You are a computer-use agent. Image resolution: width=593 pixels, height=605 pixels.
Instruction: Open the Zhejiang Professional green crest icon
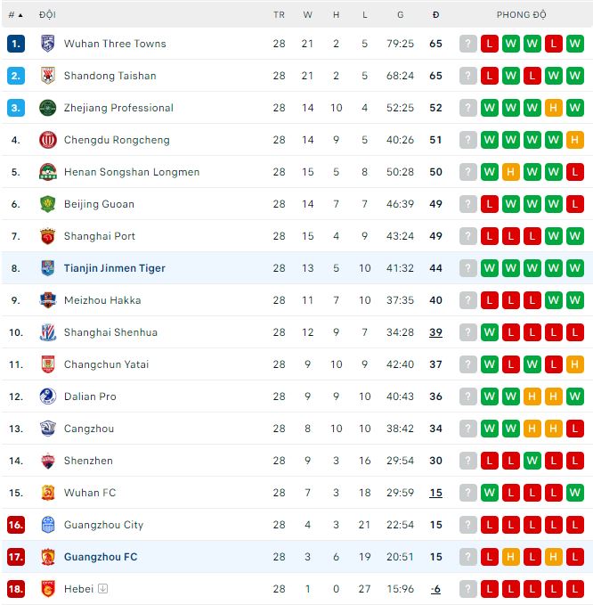[x=48, y=108]
